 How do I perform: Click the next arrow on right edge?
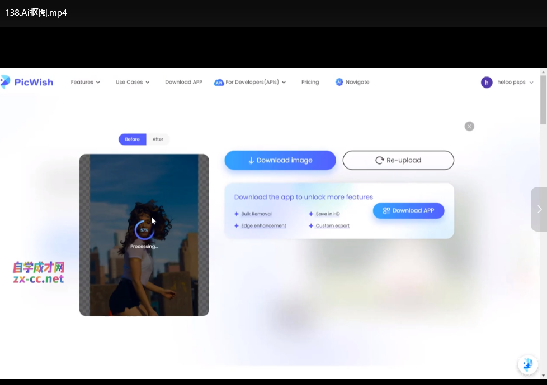[539, 209]
